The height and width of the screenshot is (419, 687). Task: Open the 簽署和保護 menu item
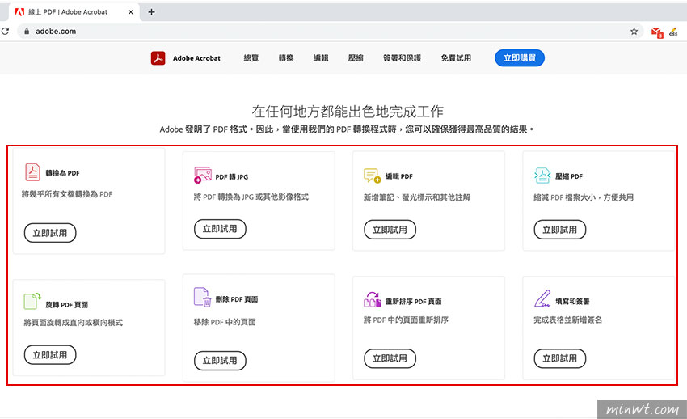403,58
